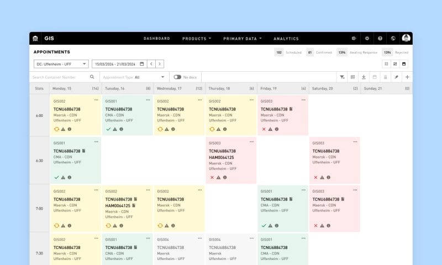Image resolution: width=442 pixels, height=265 pixels.
Task: Click the info icon on Thursday 6:30 card
Action: pos(225,177)
